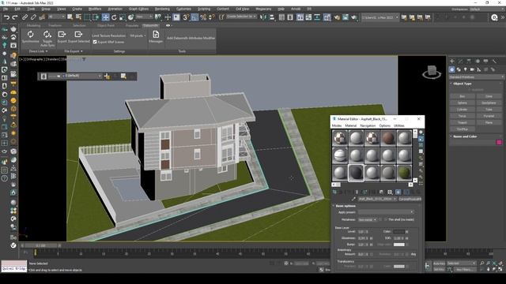
Task: Open the Create tab plus icon in command panel
Action: (451, 61)
